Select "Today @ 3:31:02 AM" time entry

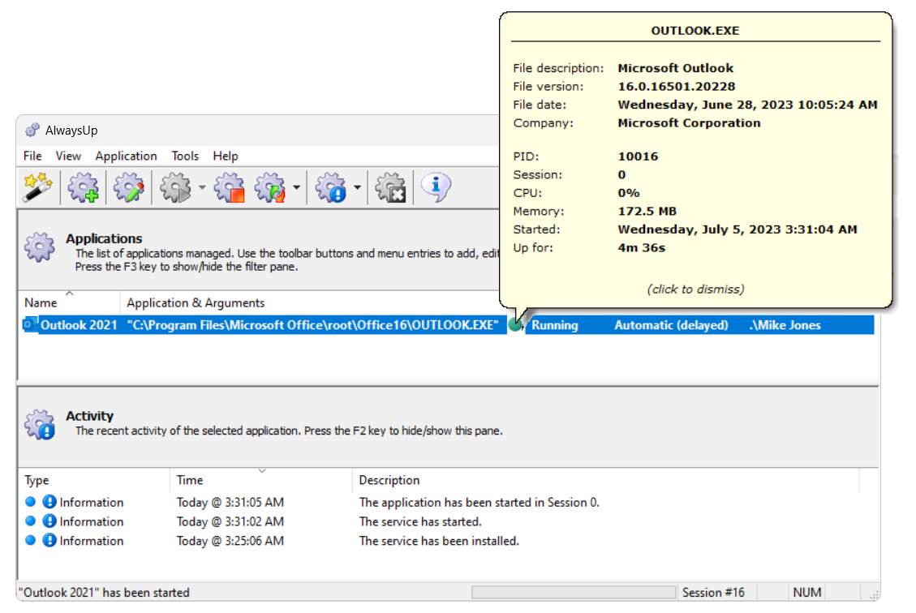(x=230, y=521)
